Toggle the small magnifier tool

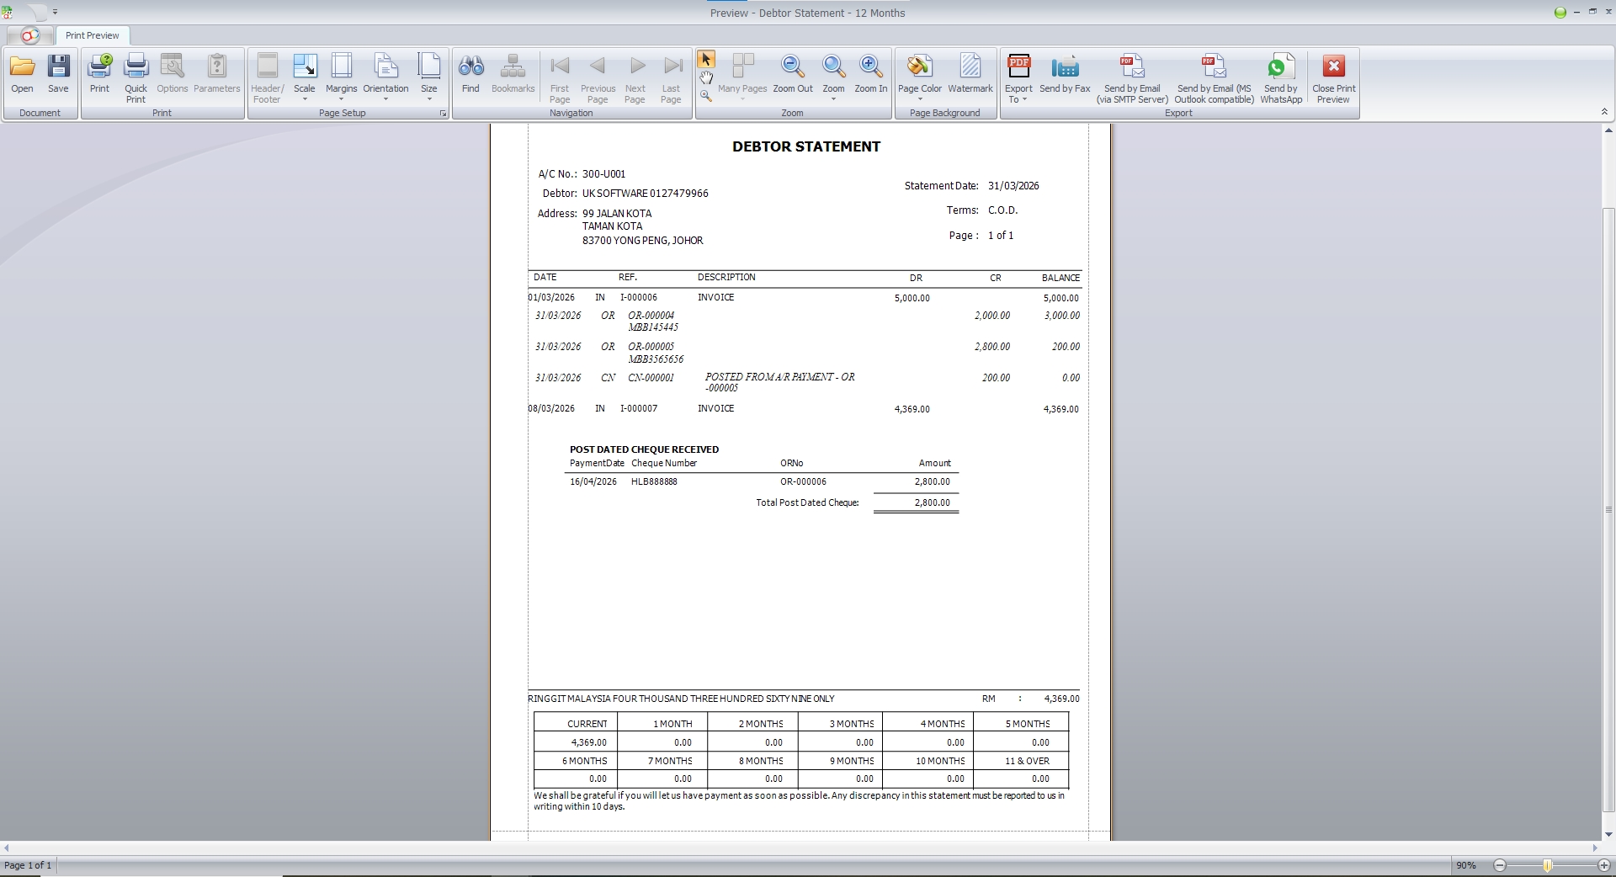(x=706, y=97)
